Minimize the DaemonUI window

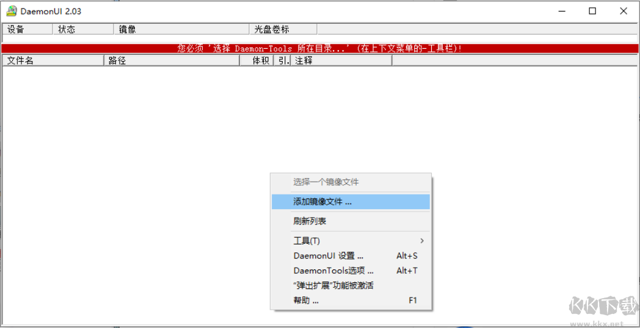point(561,12)
